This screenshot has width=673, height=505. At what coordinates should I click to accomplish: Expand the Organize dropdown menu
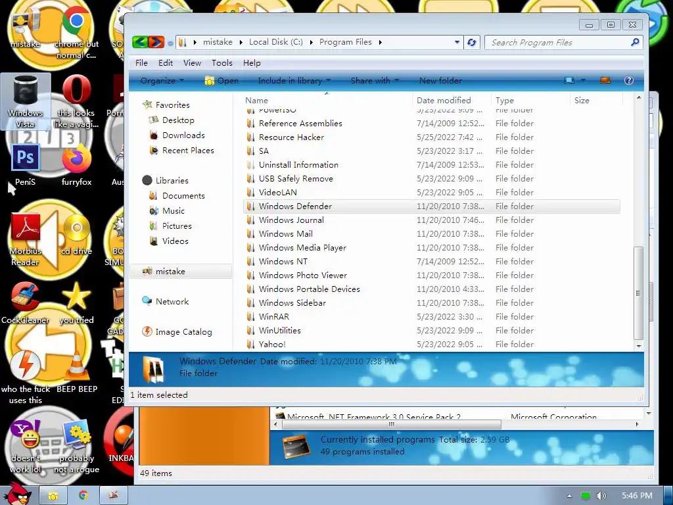click(162, 81)
